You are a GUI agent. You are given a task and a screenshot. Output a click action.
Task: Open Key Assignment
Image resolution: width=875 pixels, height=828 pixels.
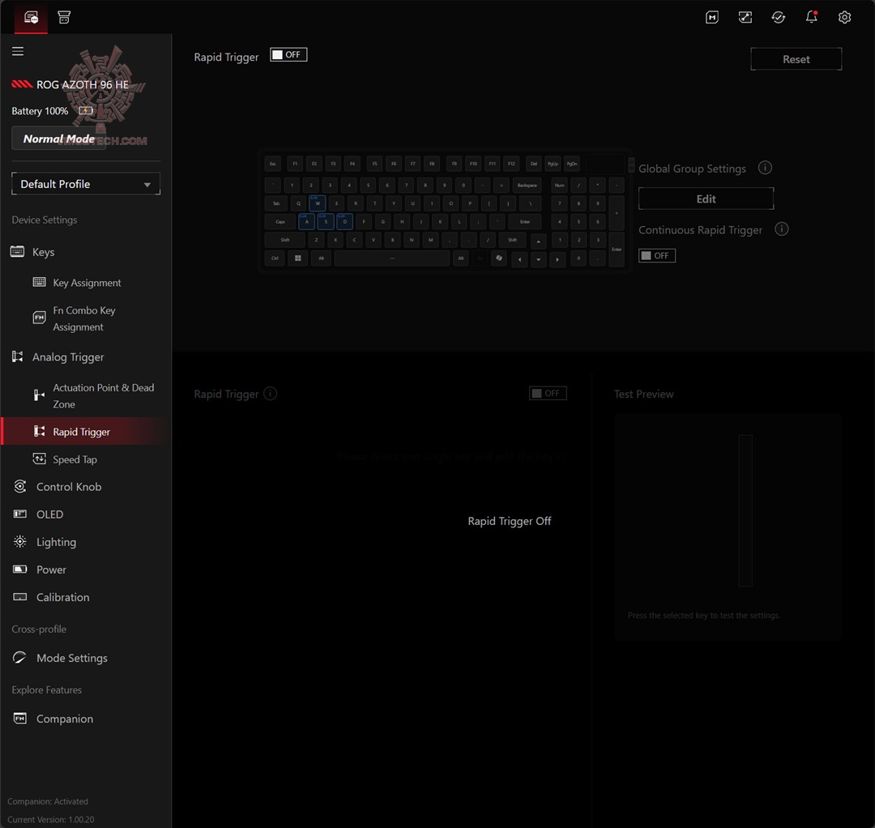[x=86, y=282]
